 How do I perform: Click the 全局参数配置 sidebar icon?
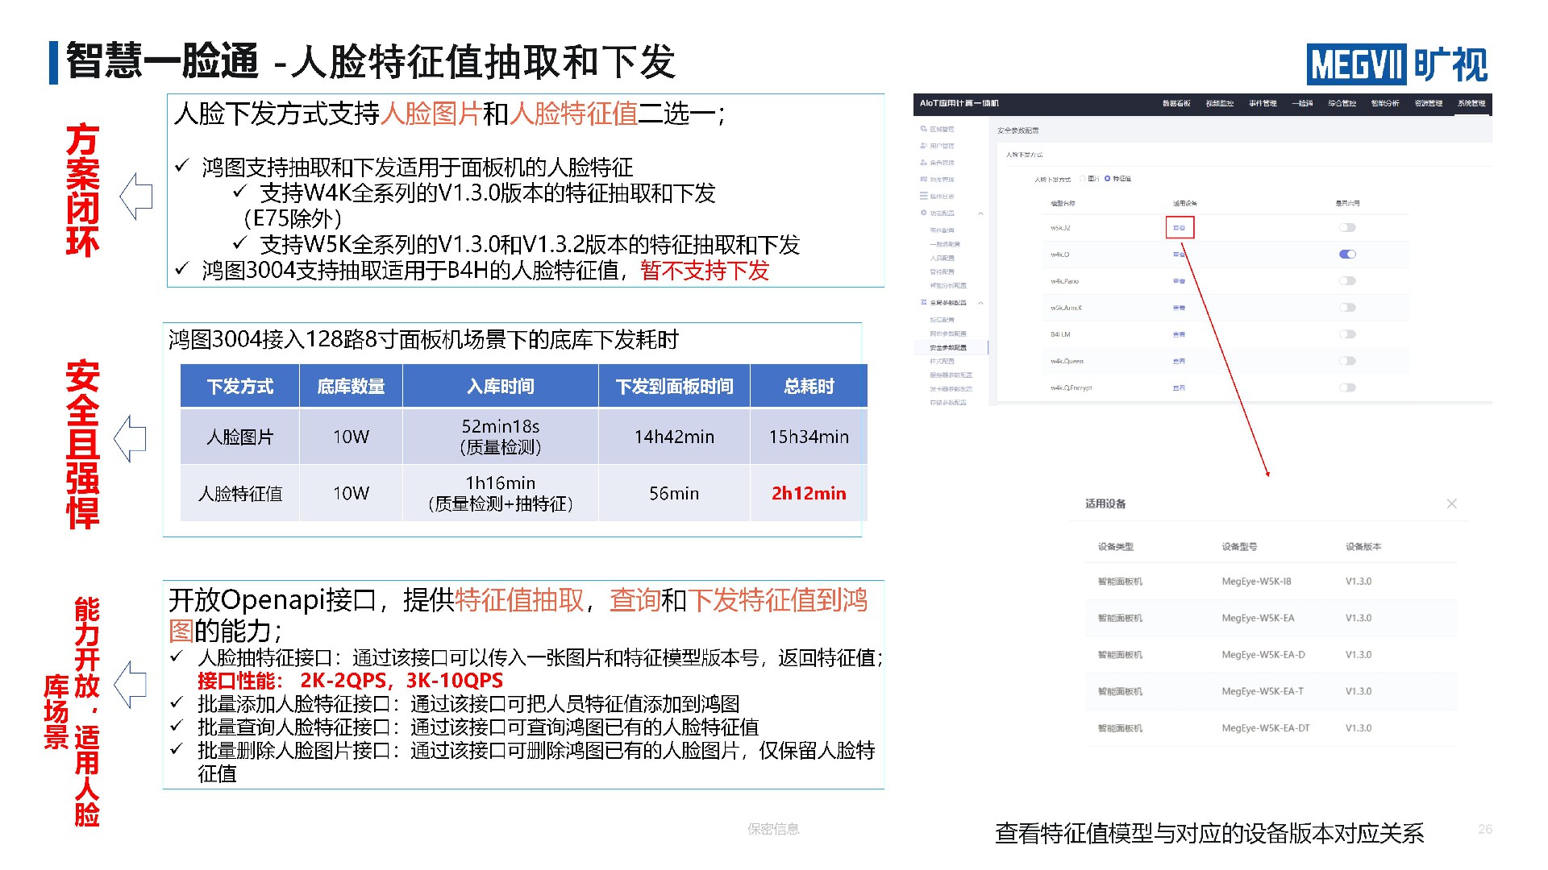coord(924,303)
